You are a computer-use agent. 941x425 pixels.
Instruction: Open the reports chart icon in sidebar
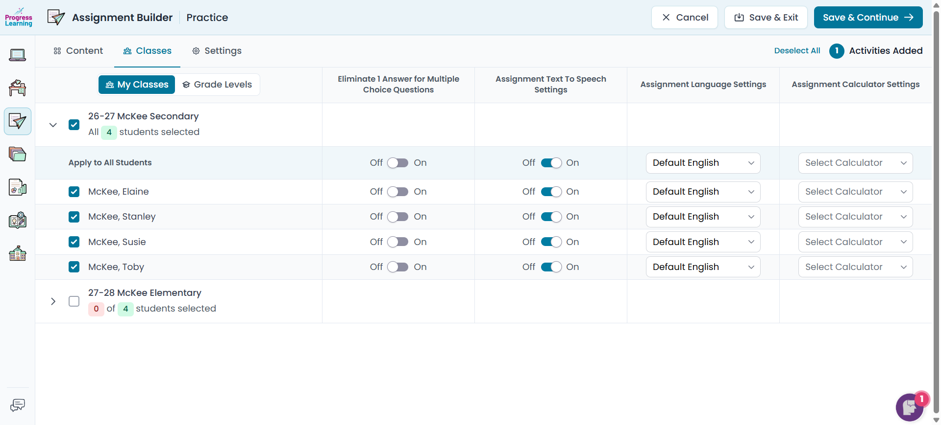click(x=18, y=187)
